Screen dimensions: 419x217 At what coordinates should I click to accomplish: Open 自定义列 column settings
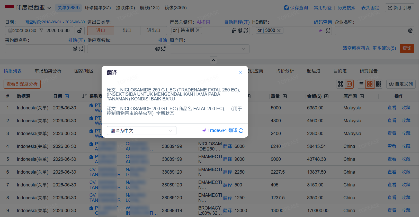pyautogui.click(x=401, y=84)
